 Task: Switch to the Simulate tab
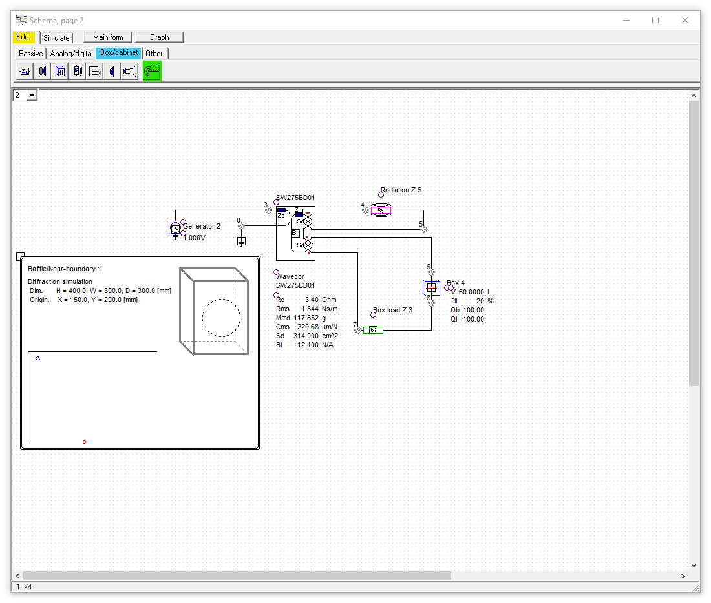point(56,37)
